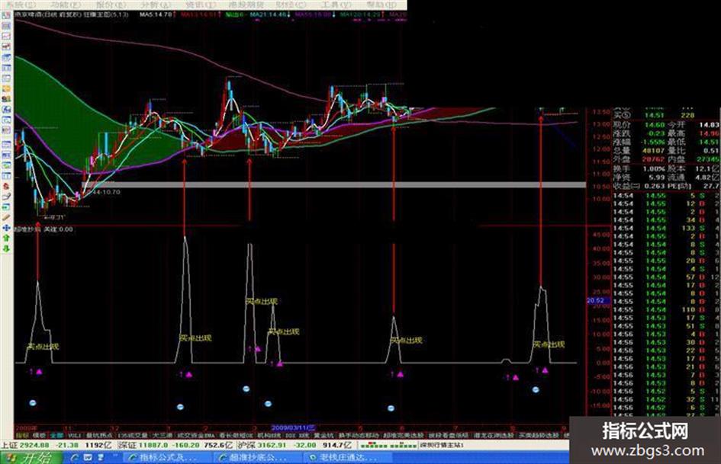Image resolution: width=721 pixels, height=464 pixels.
Task: Open the 港股期货 menu
Action: click(246, 5)
